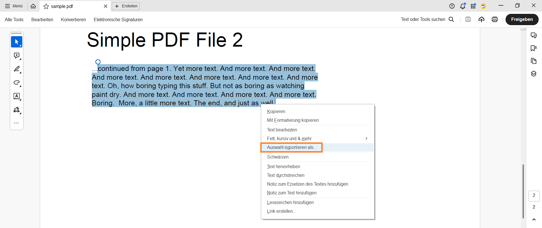
Task: Open the comments panel in right sidebar
Action: [534, 35]
